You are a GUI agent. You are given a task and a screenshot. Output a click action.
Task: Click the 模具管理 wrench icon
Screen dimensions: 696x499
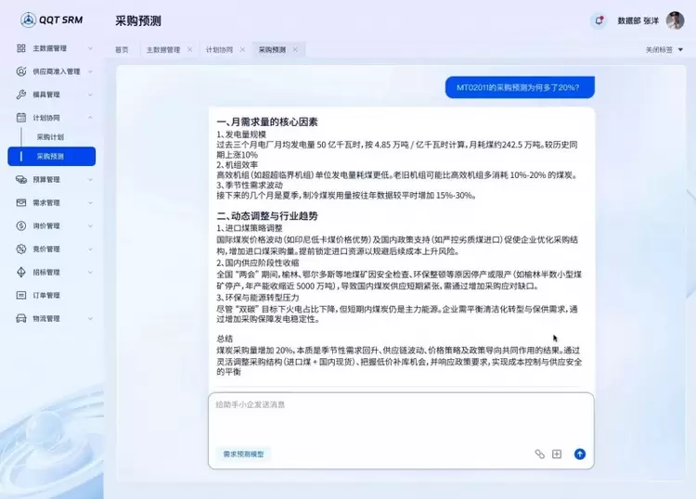21,95
